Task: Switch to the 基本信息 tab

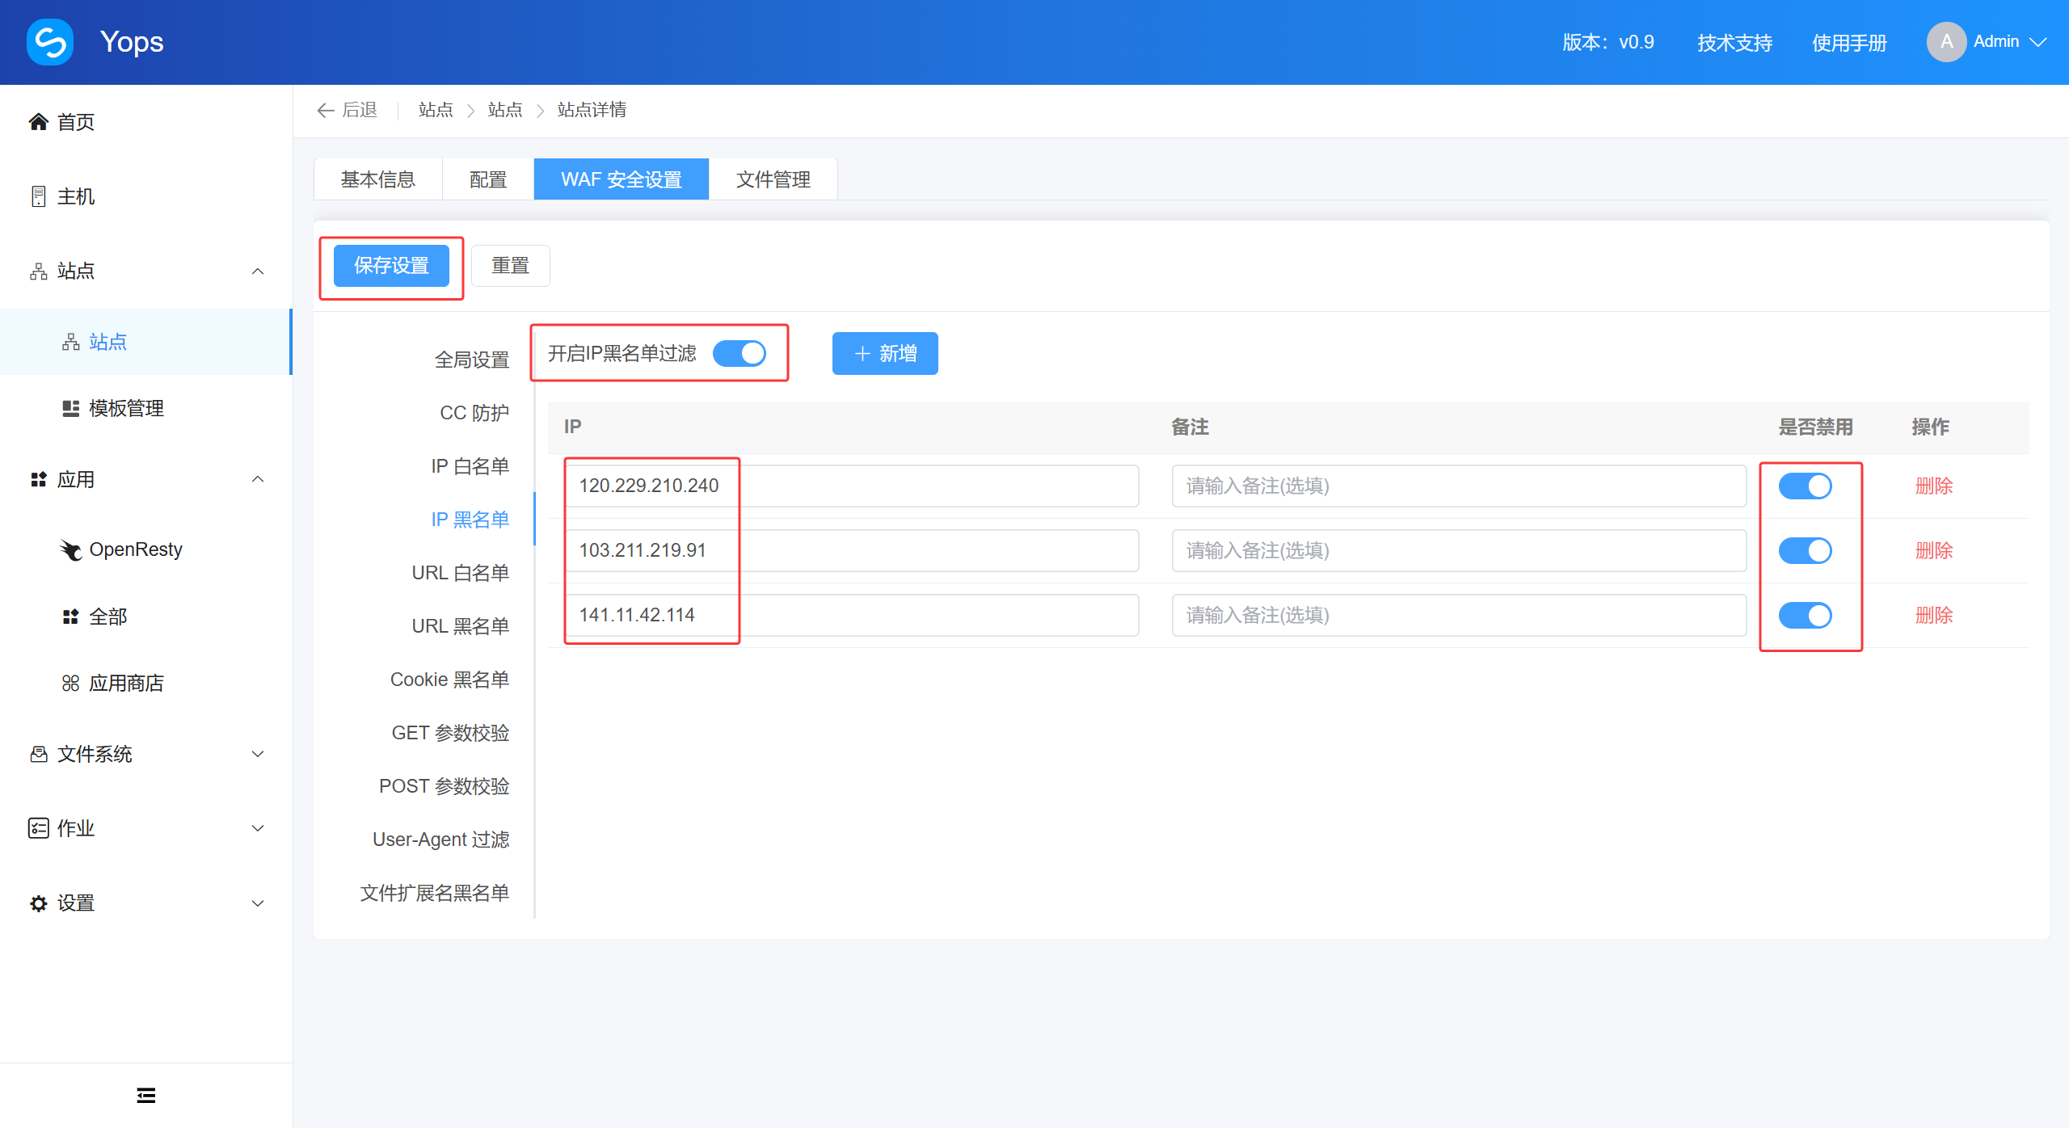Action: 378,179
